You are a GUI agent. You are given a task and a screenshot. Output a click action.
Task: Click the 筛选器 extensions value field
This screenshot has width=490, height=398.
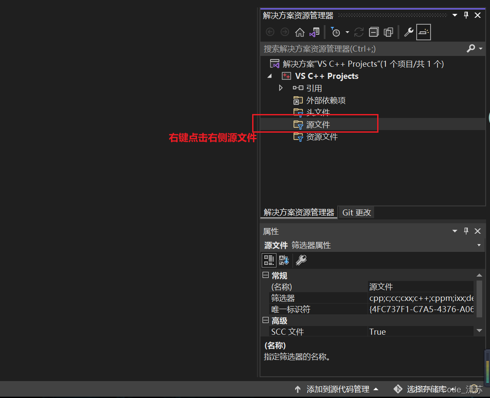click(x=421, y=298)
